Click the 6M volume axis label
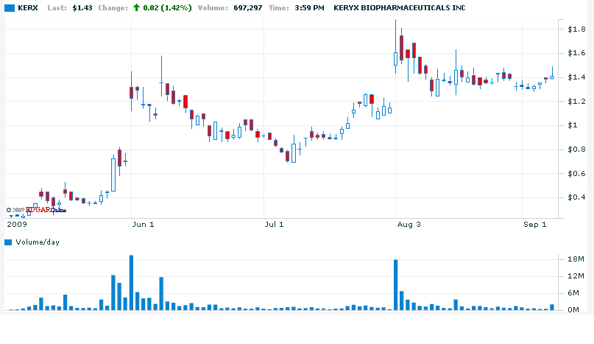 click(573, 292)
